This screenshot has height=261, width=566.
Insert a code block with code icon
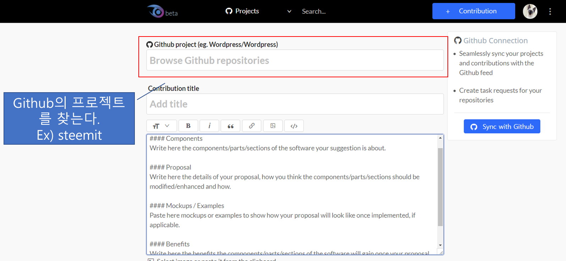click(x=294, y=126)
